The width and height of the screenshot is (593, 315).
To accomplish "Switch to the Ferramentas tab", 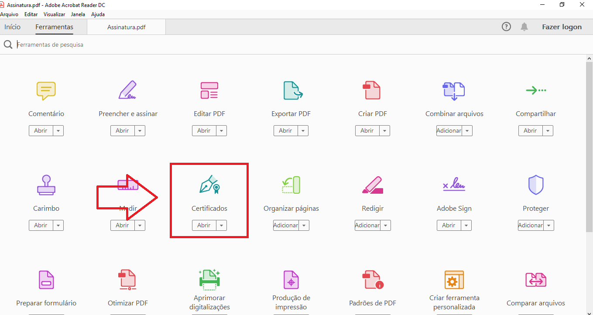I will click(x=55, y=27).
